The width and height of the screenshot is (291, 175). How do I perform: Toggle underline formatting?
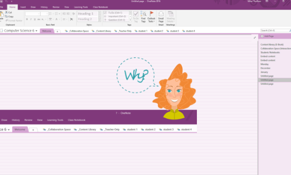point(35,19)
